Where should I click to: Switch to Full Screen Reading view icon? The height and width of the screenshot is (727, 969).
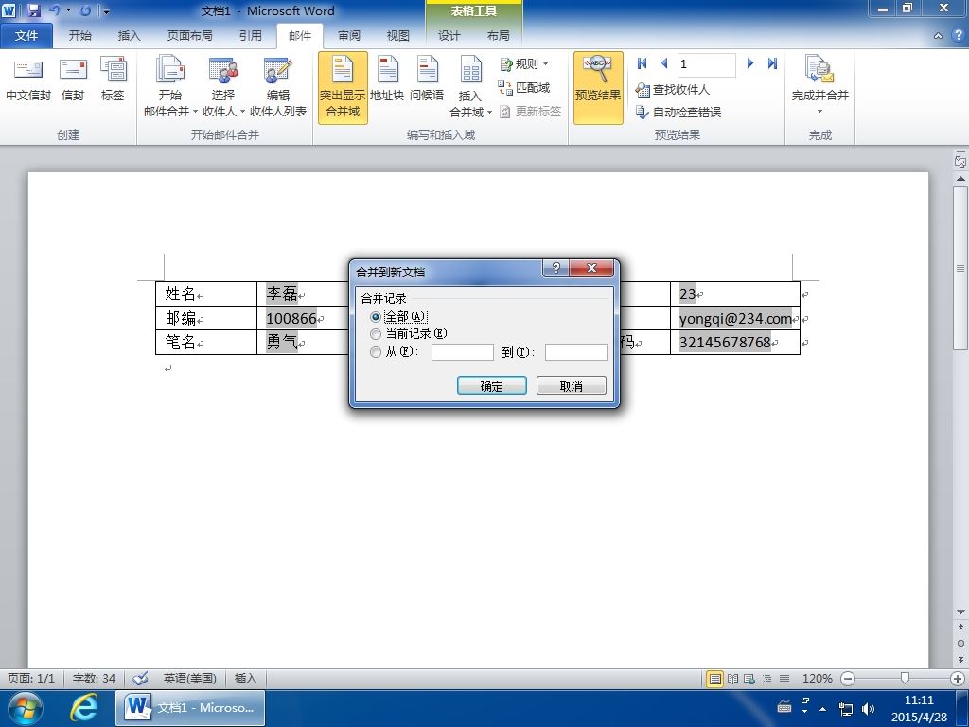(733, 679)
